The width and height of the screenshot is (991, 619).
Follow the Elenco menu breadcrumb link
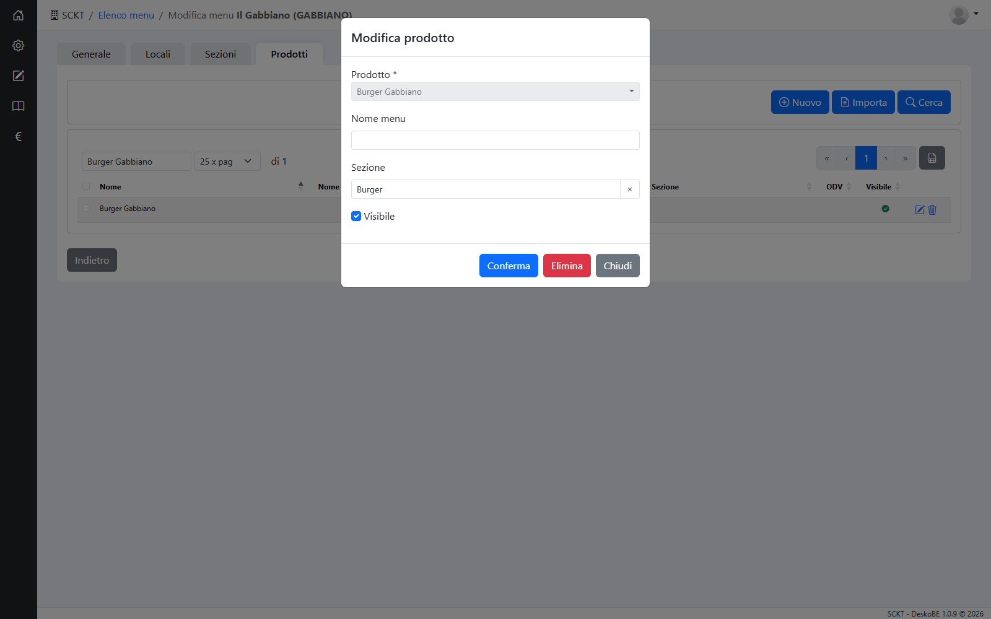pos(126,15)
